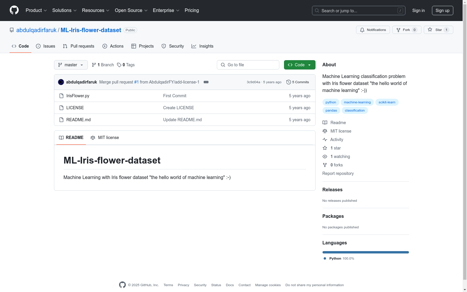Click the footer GitHub logo
The image size is (467, 292).
[x=122, y=285]
